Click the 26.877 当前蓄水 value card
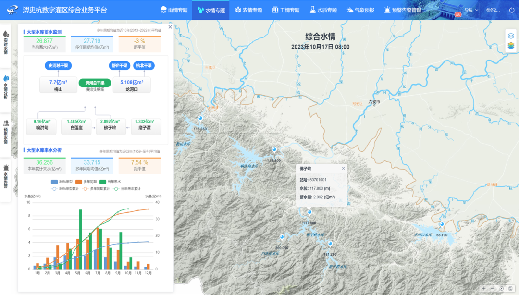 tap(44, 44)
